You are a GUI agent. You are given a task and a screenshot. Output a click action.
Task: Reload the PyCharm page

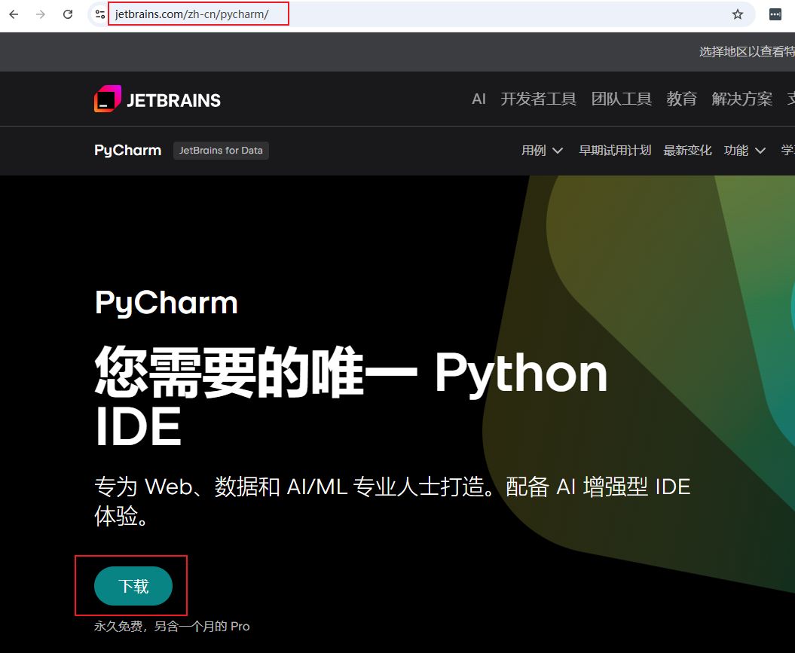point(68,14)
